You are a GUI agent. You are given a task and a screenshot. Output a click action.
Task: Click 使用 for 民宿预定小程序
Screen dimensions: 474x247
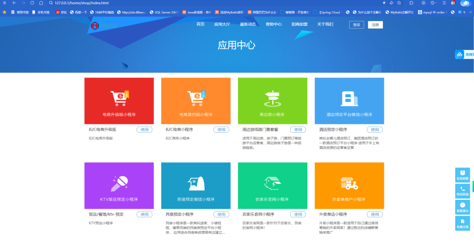click(221, 214)
